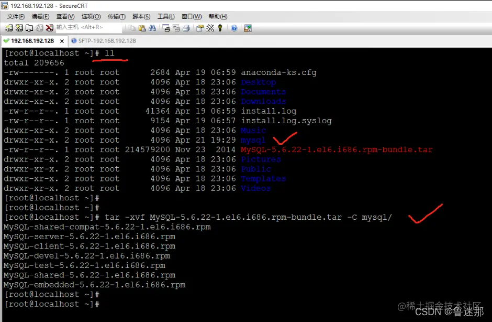
Task: Click the Reconnect toolbar icon
Action: tap(39, 28)
